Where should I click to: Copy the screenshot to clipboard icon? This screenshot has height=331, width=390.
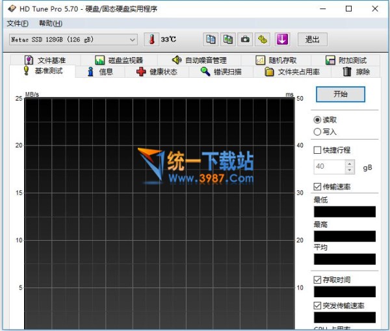point(228,39)
